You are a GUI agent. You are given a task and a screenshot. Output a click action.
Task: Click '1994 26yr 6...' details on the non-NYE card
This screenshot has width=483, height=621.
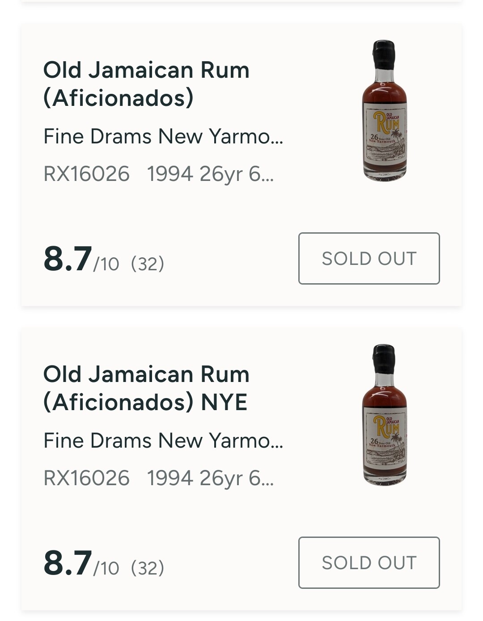pyautogui.click(x=210, y=174)
